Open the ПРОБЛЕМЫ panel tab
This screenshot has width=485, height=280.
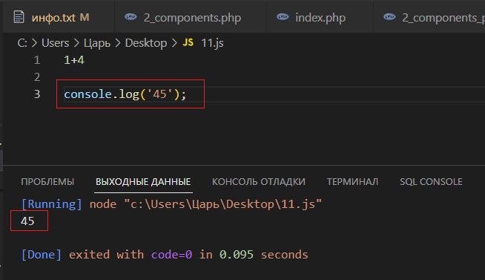point(47,181)
